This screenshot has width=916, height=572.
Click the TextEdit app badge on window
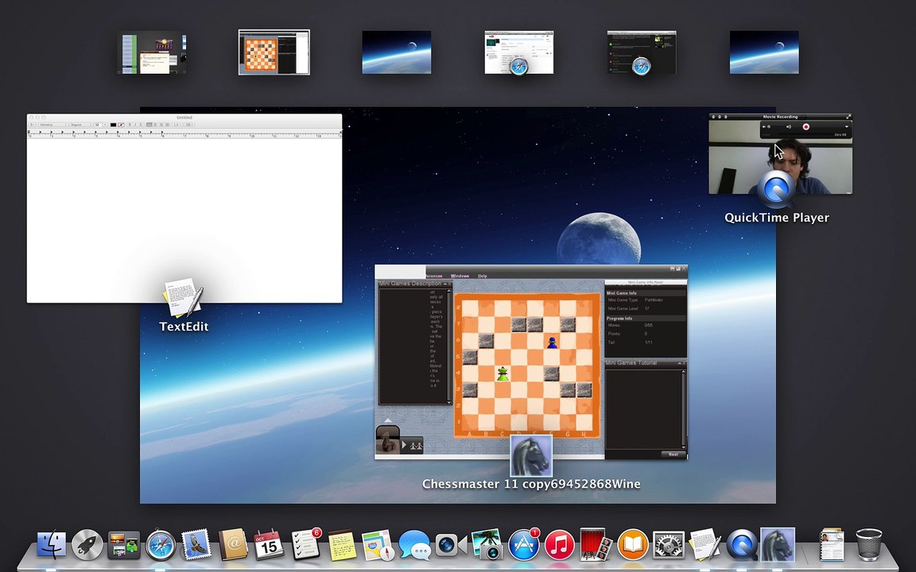pyautogui.click(x=183, y=298)
